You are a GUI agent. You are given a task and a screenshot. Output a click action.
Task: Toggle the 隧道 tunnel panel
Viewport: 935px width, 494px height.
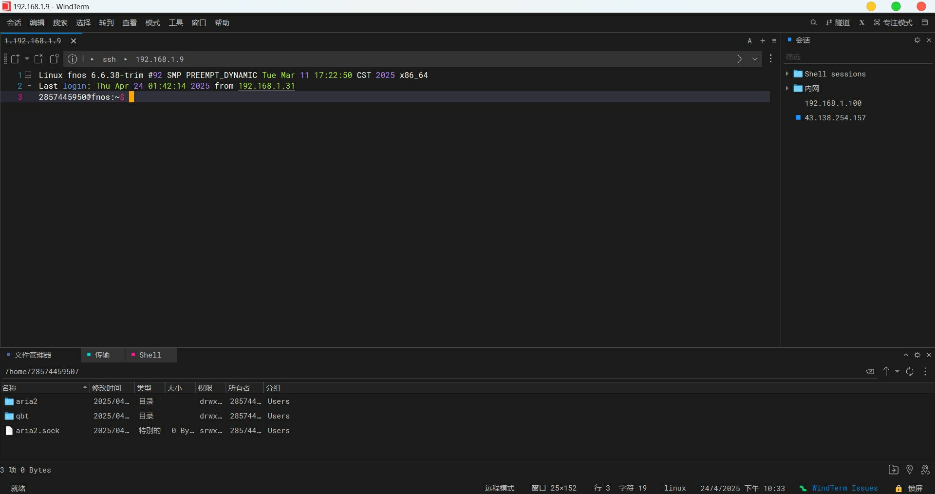838,23
